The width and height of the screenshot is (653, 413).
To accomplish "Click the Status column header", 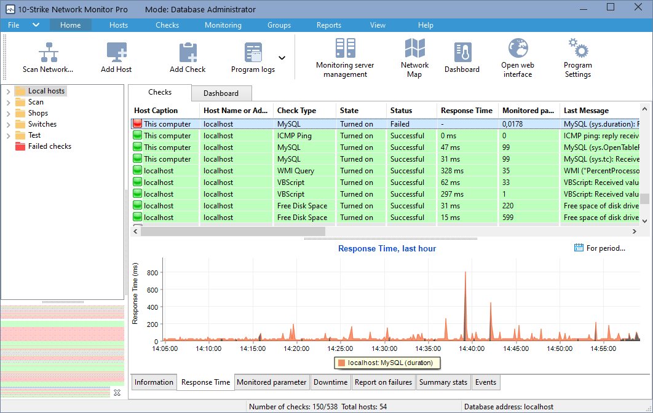I will pos(411,111).
